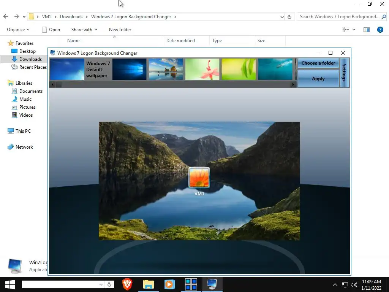389x292 pixels.
Task: Click the thumbnail strip right scroll arrow
Action: point(293,84)
